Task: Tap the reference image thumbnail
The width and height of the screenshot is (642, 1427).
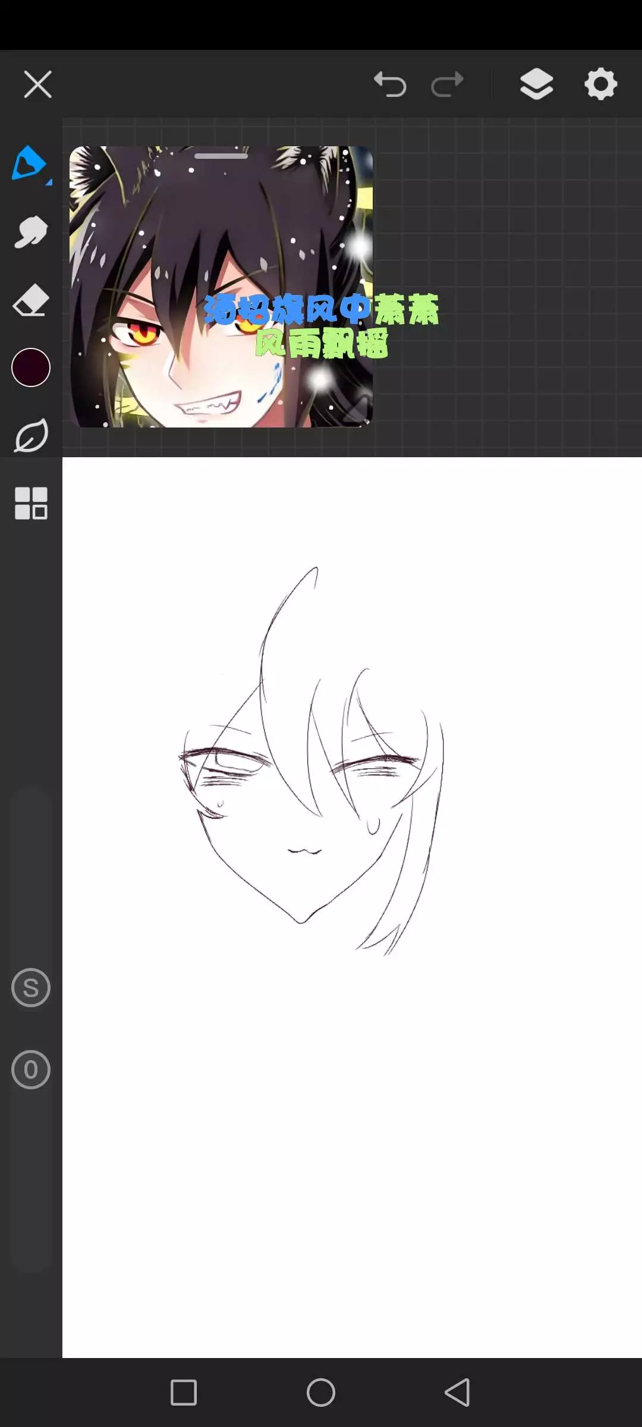Action: [221, 287]
